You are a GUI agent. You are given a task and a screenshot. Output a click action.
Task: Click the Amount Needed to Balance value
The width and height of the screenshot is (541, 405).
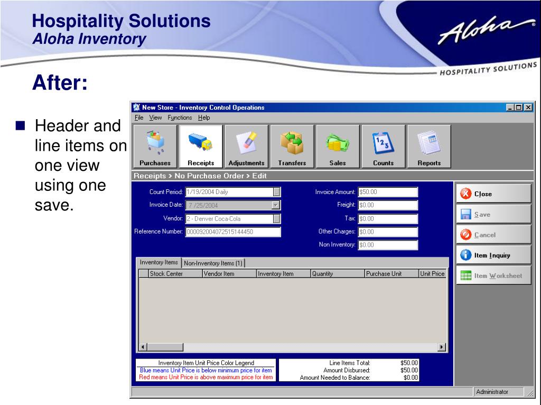pos(411,378)
